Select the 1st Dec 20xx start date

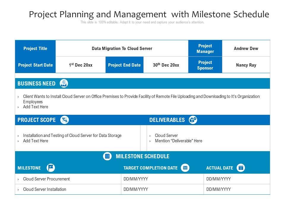coord(80,65)
